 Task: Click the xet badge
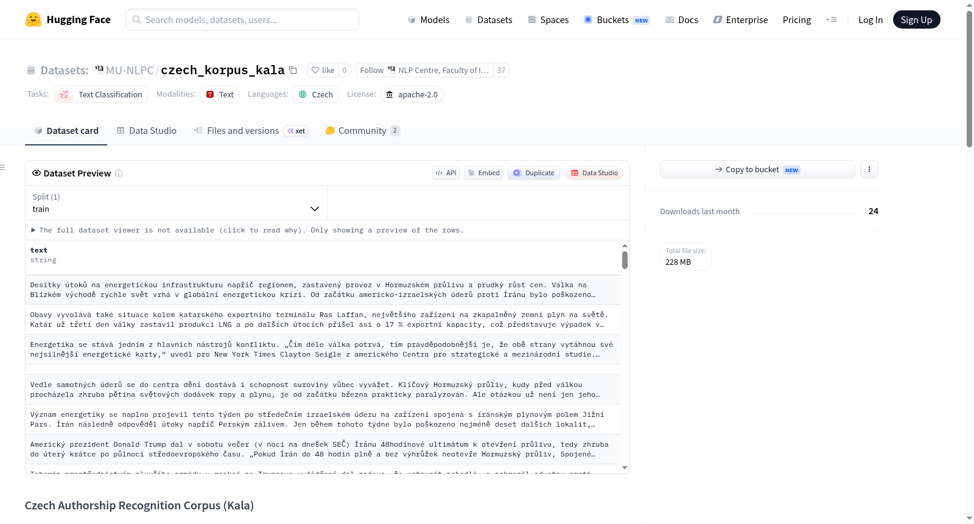click(x=296, y=131)
